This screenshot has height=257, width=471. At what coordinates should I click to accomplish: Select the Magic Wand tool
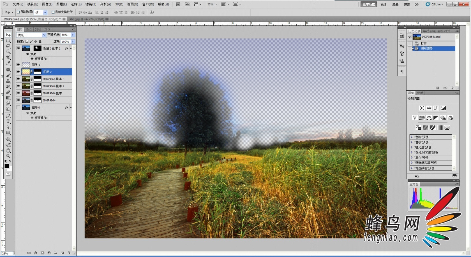8,52
